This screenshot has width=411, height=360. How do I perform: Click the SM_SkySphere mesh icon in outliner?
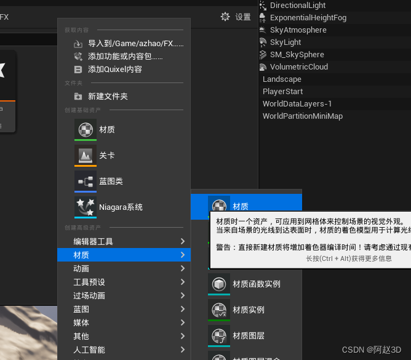pyautogui.click(x=263, y=55)
